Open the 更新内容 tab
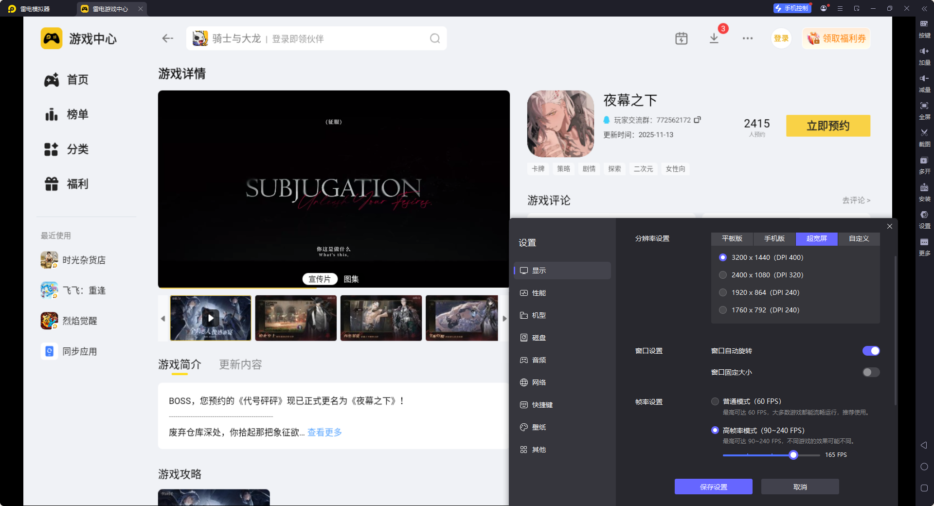 (x=240, y=364)
